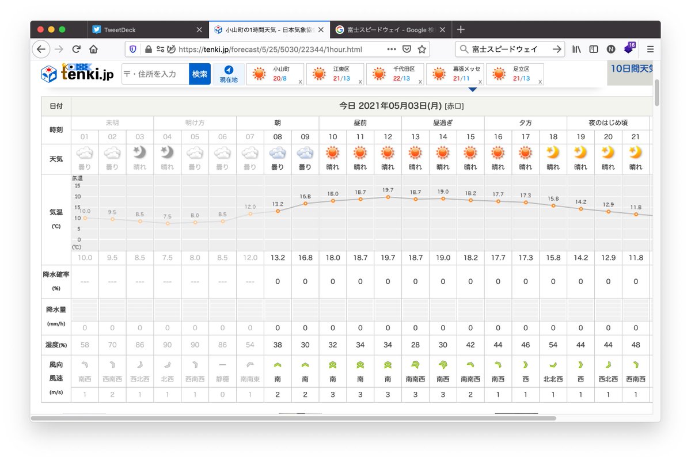Open page actions three-dots menu
Screen dimensions: 691x462
pos(392,49)
